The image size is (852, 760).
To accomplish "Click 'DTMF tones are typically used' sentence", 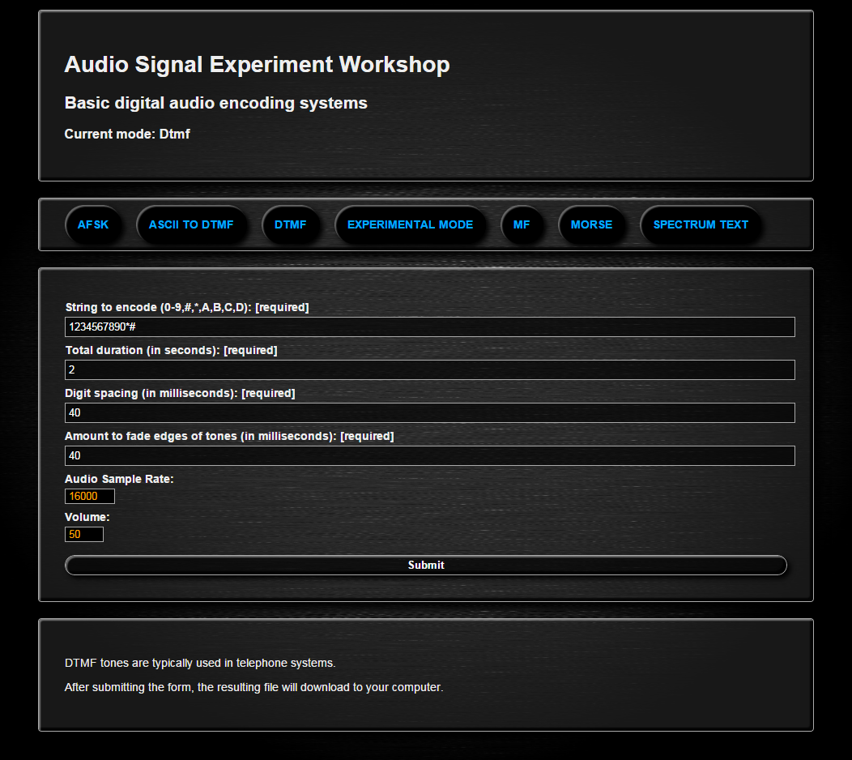I will click(x=200, y=664).
